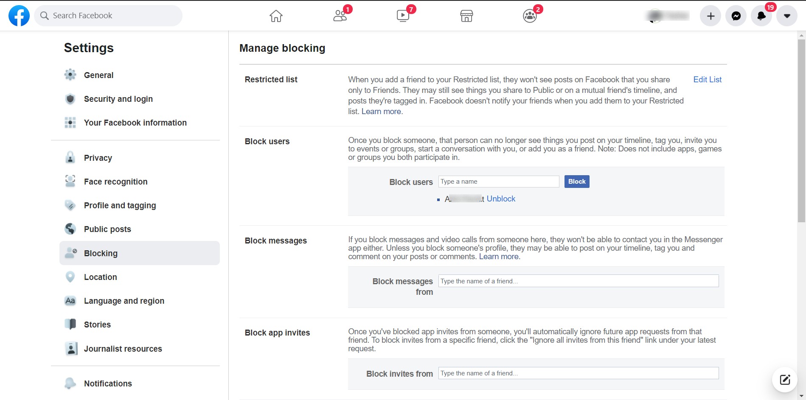Viewport: 806px width, 400px height.
Task: Open the Home feed icon
Action: (276, 15)
